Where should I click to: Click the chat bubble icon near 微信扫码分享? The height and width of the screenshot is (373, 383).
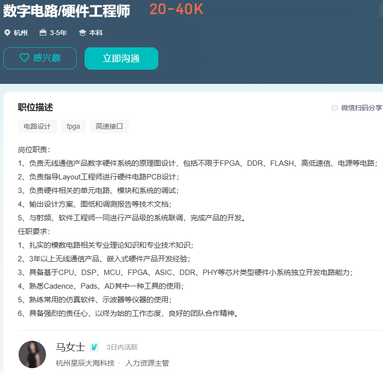pos(335,108)
